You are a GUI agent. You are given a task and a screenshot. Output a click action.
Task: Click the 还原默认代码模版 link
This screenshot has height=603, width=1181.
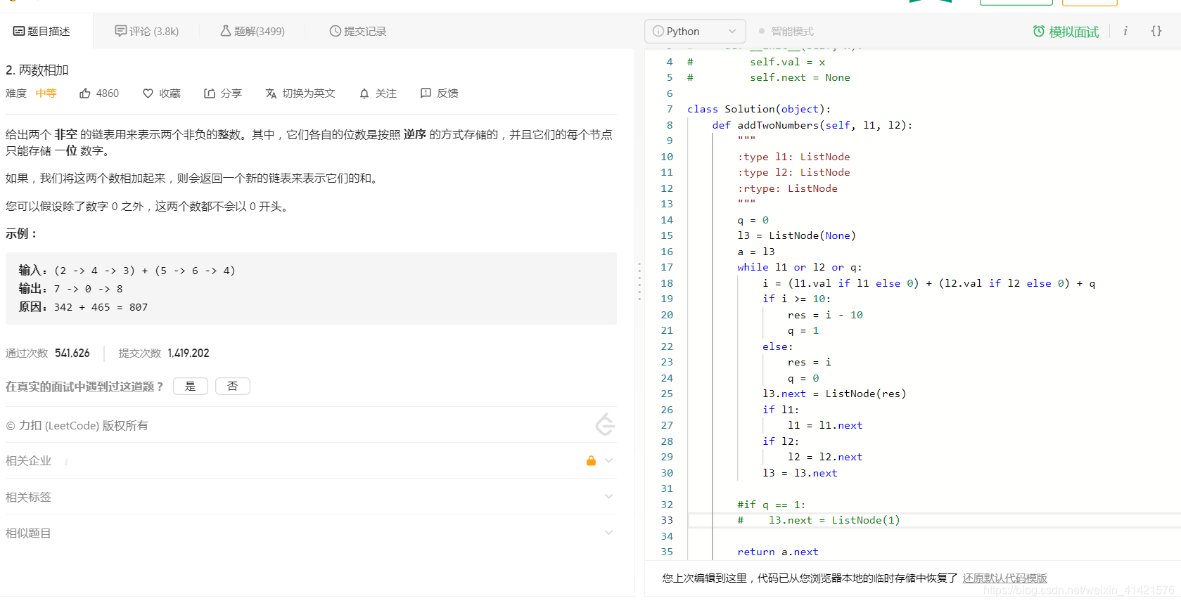tap(1004, 578)
